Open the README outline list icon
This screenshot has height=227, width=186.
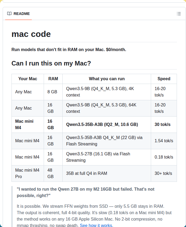(179, 14)
